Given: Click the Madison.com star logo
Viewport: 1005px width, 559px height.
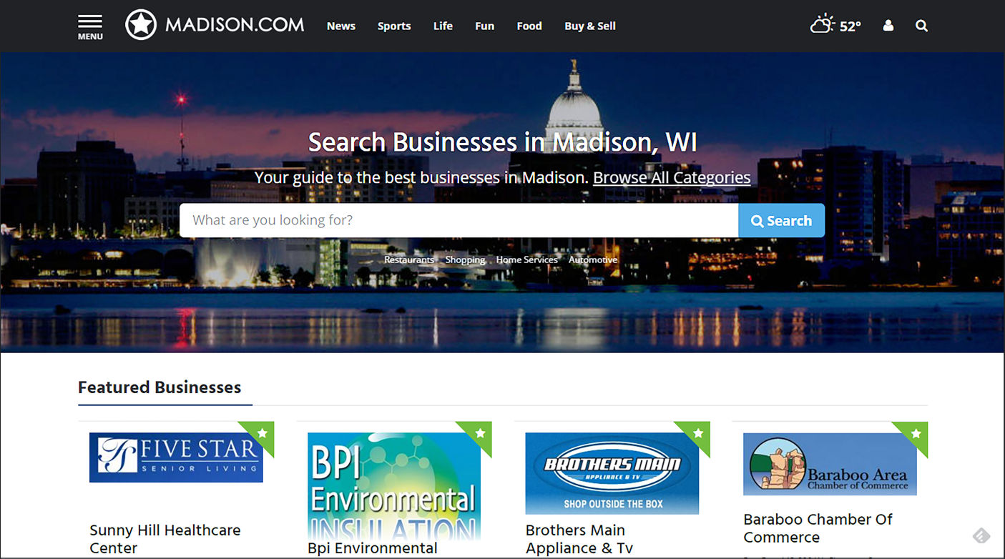Looking at the screenshot, I should [x=141, y=25].
